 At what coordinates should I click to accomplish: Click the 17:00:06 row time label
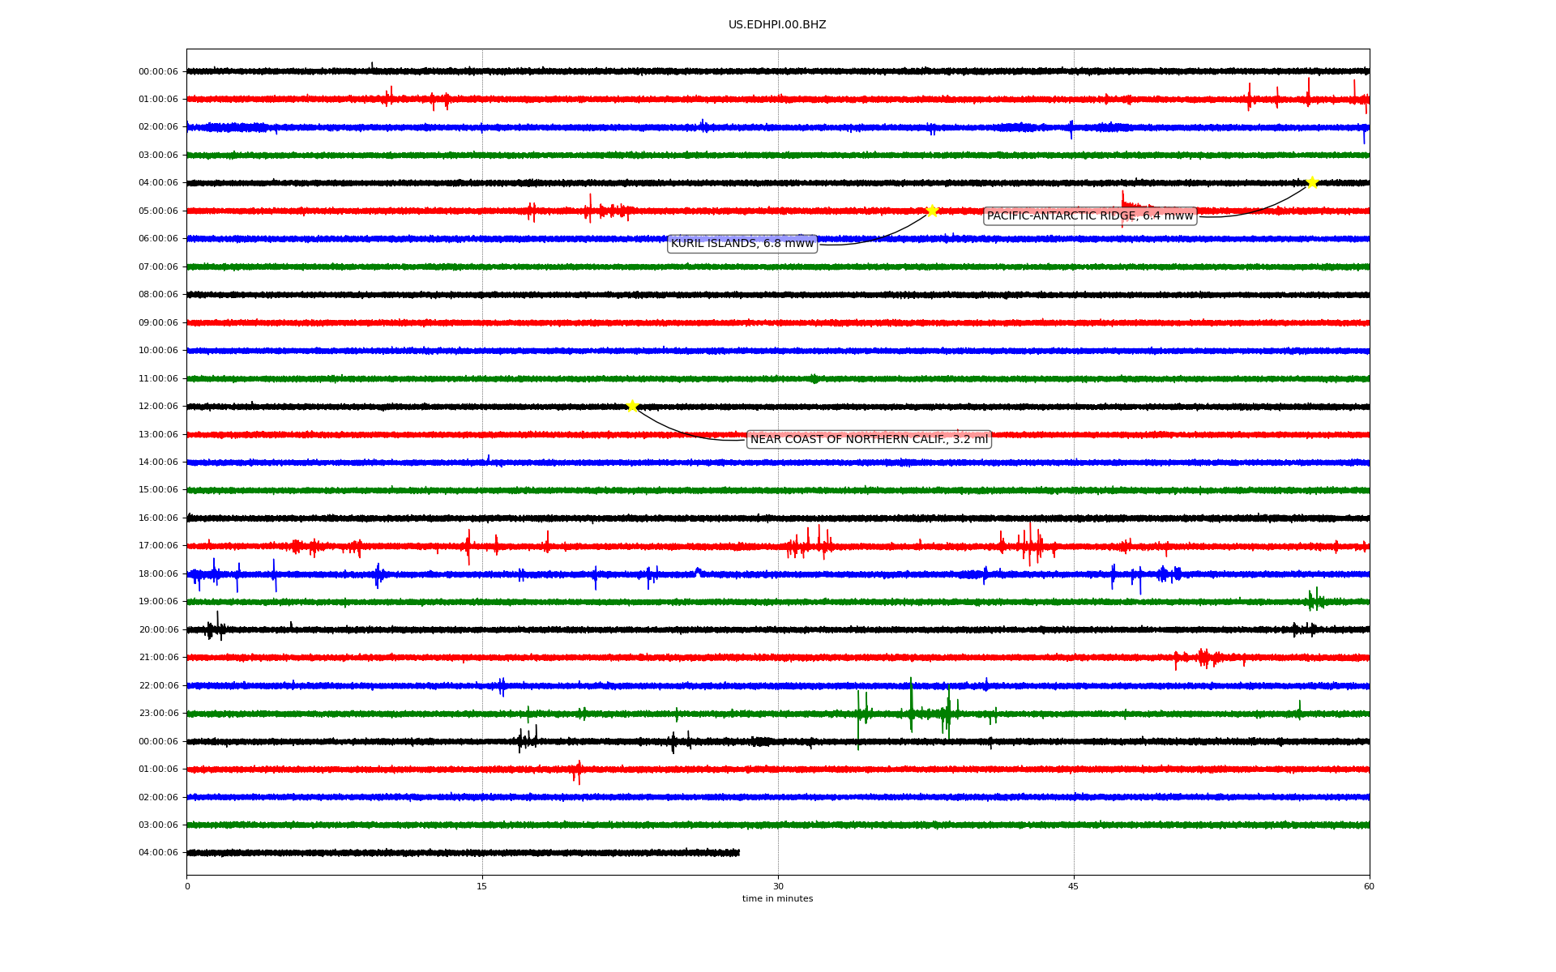(158, 545)
